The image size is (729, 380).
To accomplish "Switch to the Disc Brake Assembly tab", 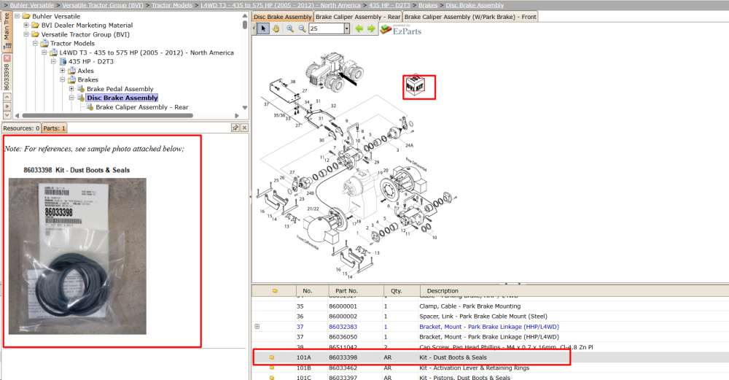I will [x=283, y=17].
